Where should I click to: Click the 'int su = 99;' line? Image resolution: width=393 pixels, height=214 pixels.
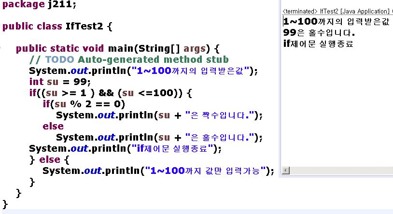coord(60,82)
